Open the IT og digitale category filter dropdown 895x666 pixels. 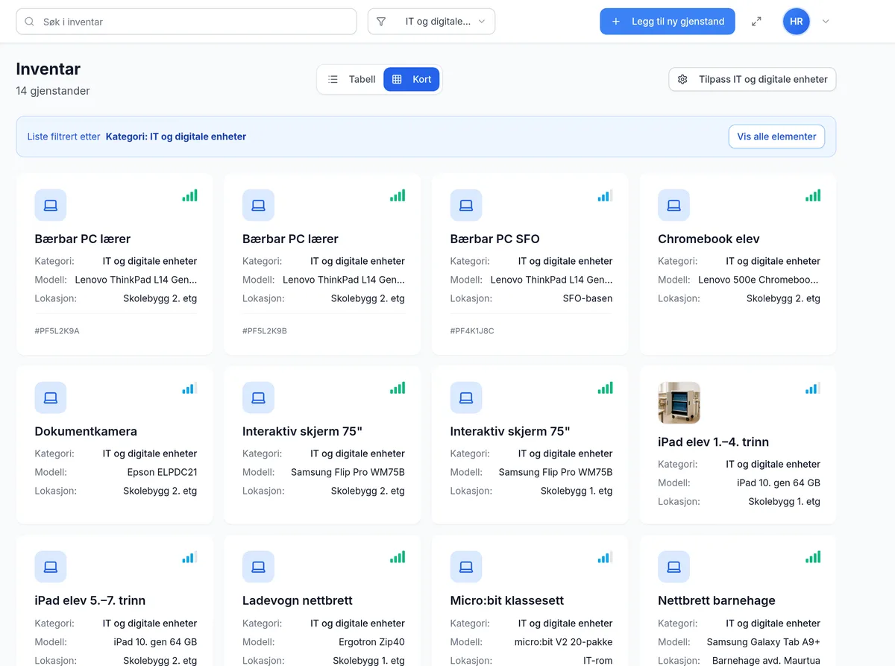click(x=431, y=22)
